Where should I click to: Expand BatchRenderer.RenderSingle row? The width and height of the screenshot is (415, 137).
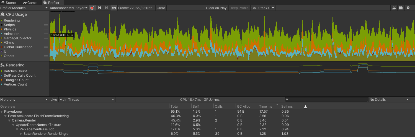[x=21, y=134]
